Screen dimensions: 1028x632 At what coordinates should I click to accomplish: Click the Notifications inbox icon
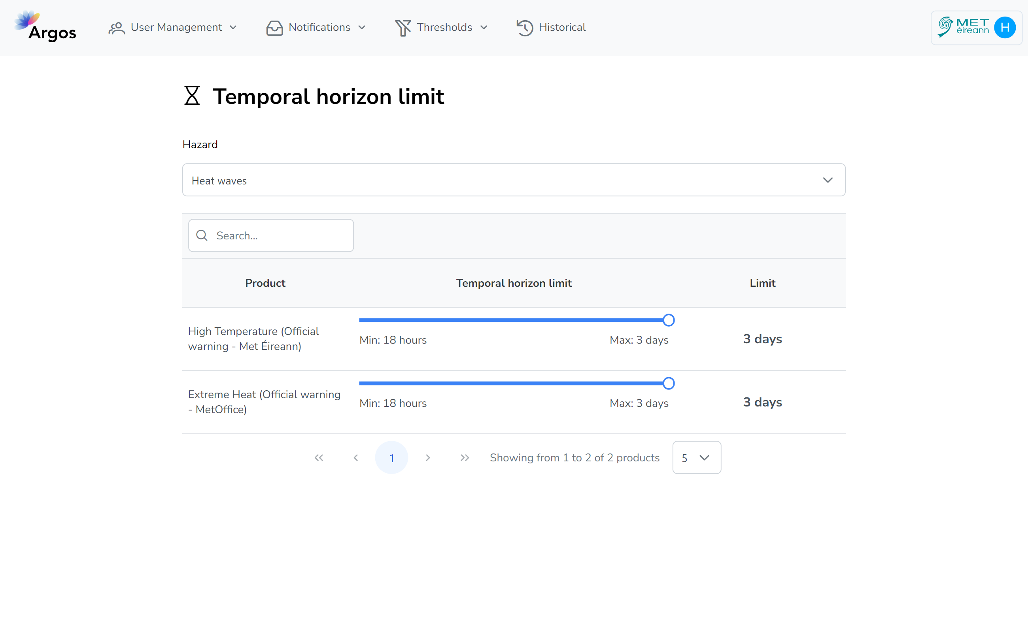[274, 28]
